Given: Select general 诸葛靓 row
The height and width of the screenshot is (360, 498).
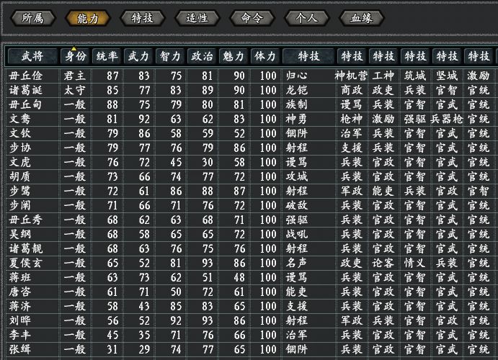Looking at the screenshot, I should click(252, 248).
